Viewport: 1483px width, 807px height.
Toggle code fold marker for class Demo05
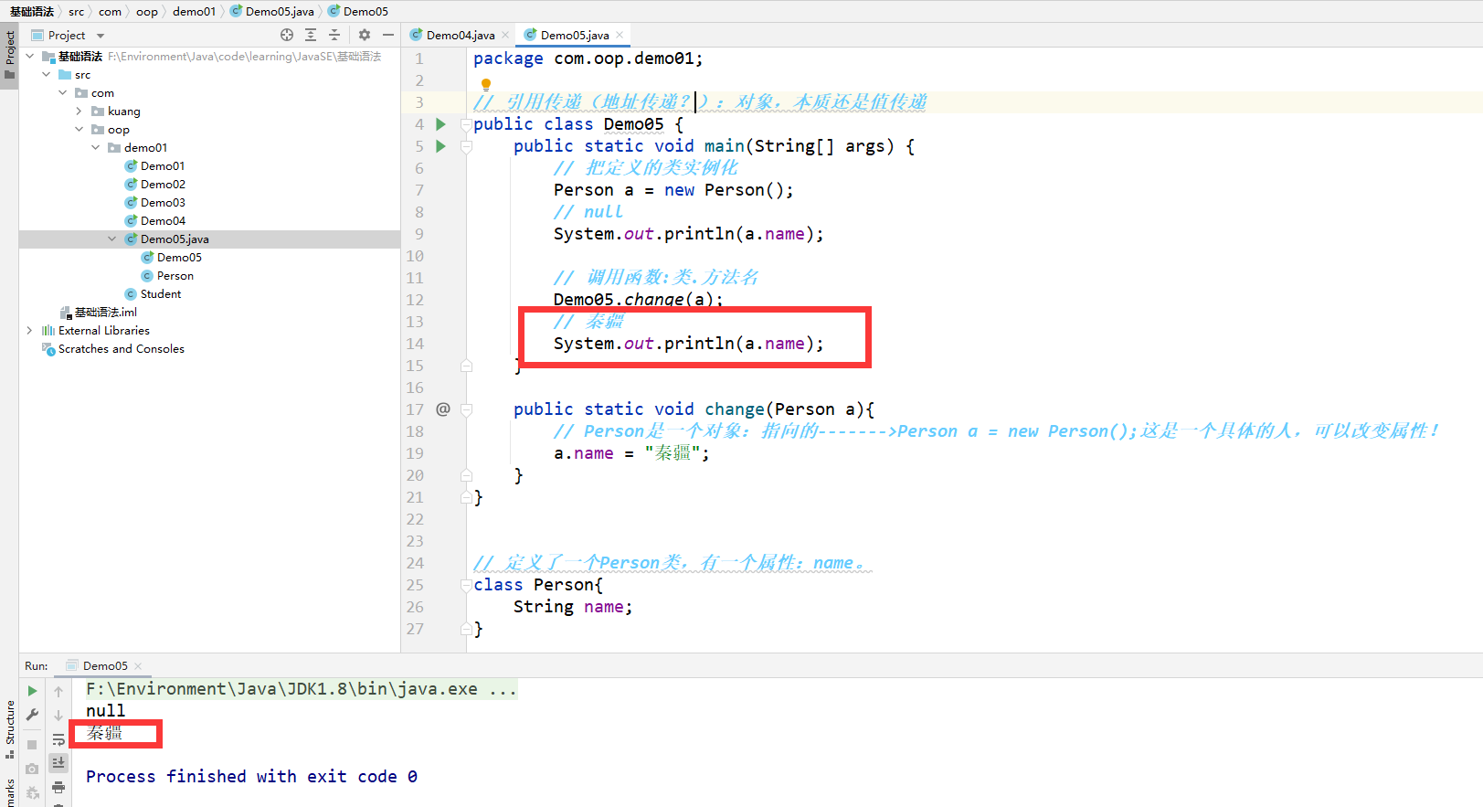[x=467, y=124]
